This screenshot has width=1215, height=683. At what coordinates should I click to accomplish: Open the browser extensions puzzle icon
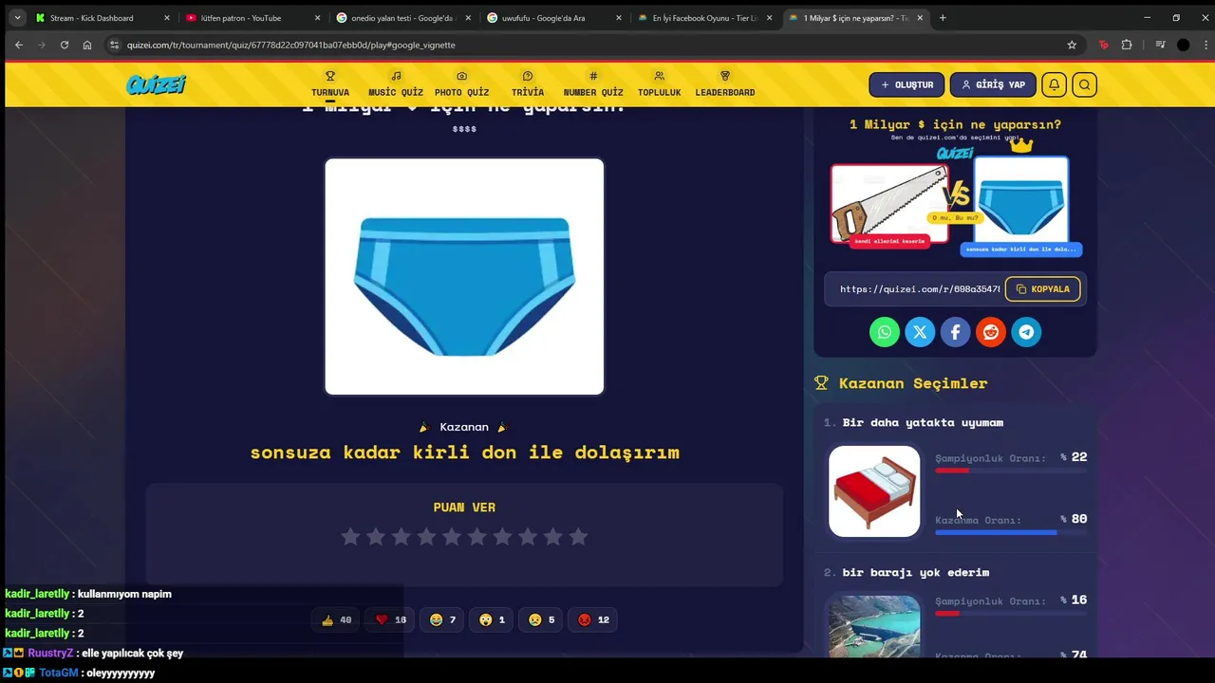click(1127, 45)
